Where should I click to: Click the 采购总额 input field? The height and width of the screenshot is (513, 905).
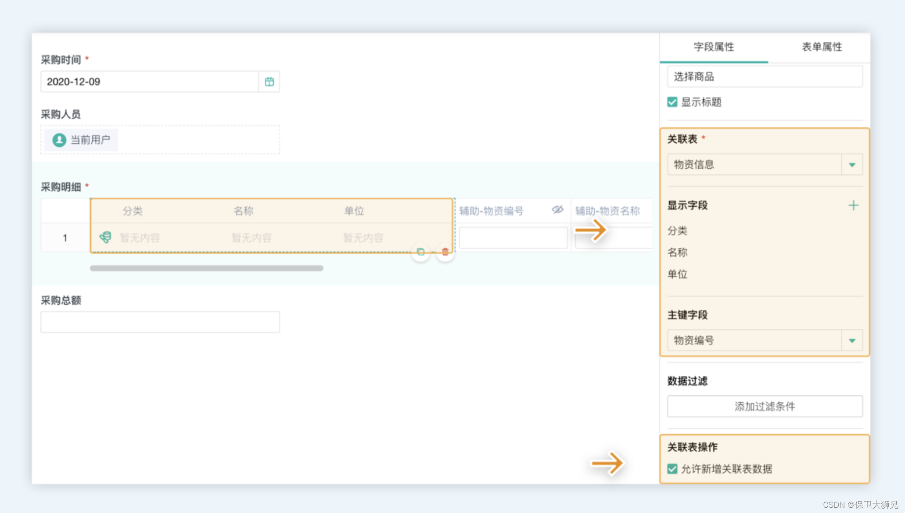pos(160,322)
